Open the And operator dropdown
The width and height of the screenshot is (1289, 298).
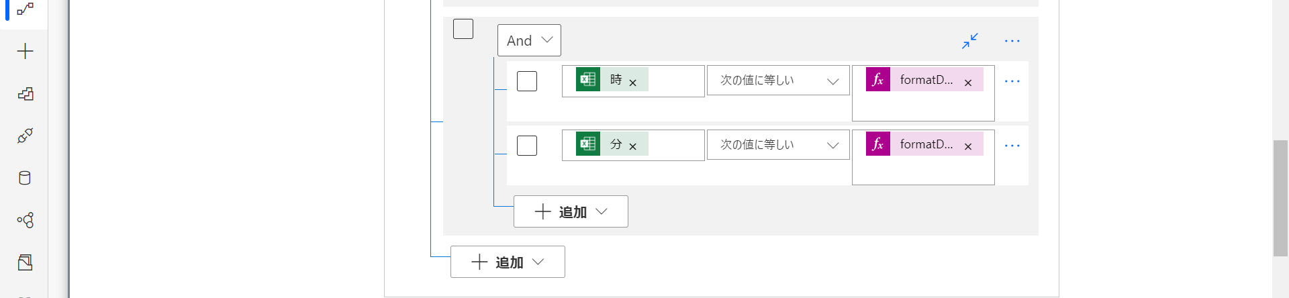point(529,40)
